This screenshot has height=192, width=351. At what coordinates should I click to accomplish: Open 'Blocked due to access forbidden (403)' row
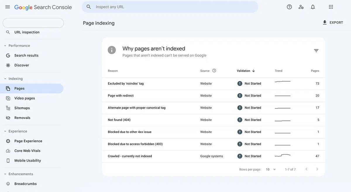pos(213,144)
